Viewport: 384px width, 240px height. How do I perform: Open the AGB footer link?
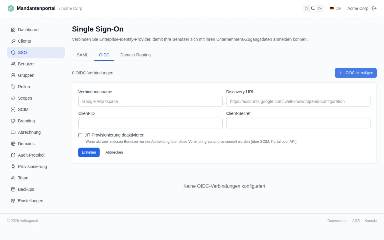356,221
